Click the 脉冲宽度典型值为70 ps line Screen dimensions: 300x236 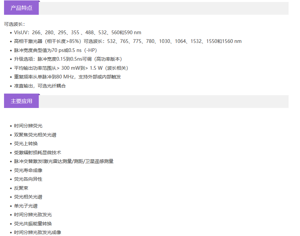tap(55, 50)
